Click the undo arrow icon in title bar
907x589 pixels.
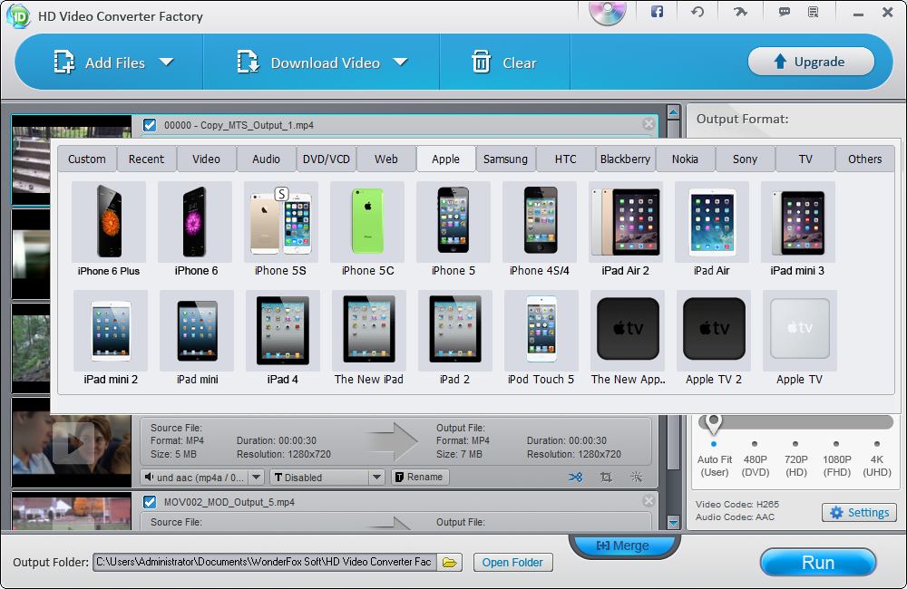click(697, 12)
